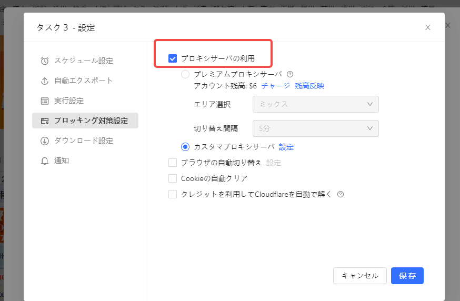Viewport: 460px width, 301px height.
Task: Click the notification bell icon
Action: [x=45, y=161]
